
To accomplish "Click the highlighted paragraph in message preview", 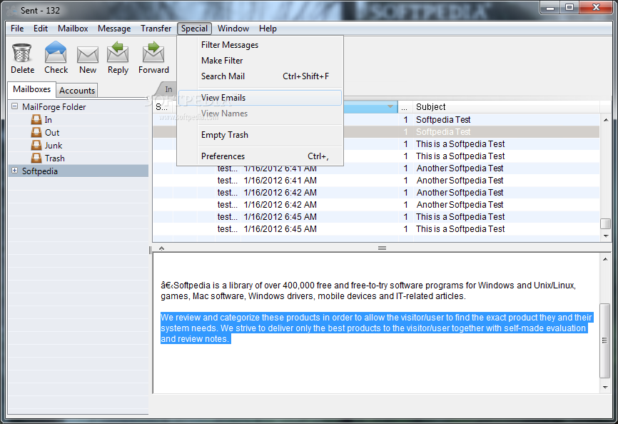I will (x=376, y=328).
